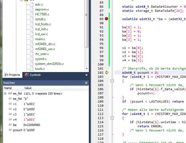Click the project tree scroll down arrow

[87, 69]
